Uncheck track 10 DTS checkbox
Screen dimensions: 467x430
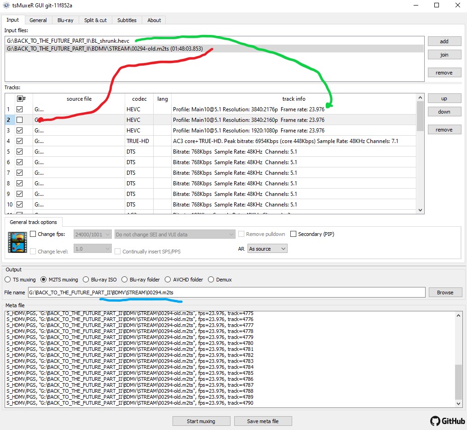click(x=20, y=204)
